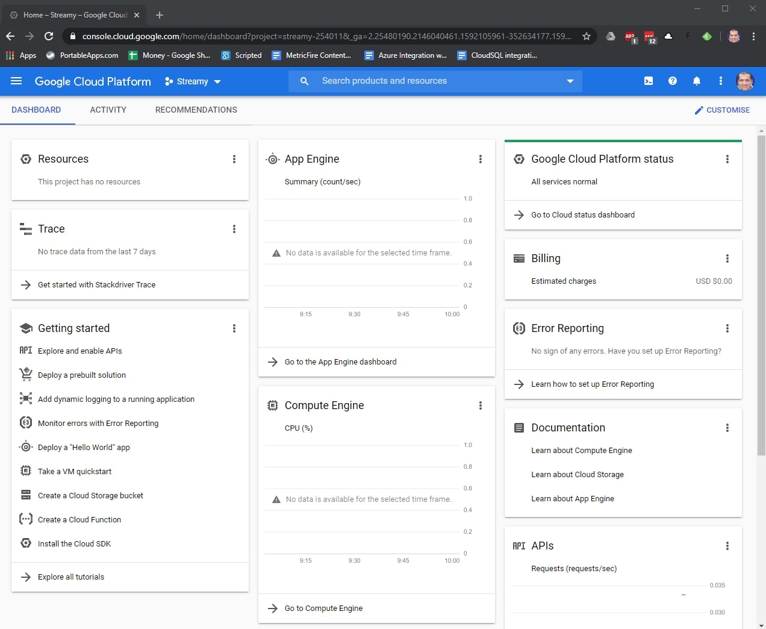This screenshot has height=629, width=766.
Task: Click Learn about Cloud Storage
Action: 578,475
